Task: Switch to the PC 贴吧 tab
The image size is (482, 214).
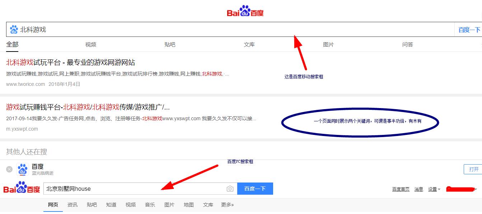Action: [x=92, y=205]
